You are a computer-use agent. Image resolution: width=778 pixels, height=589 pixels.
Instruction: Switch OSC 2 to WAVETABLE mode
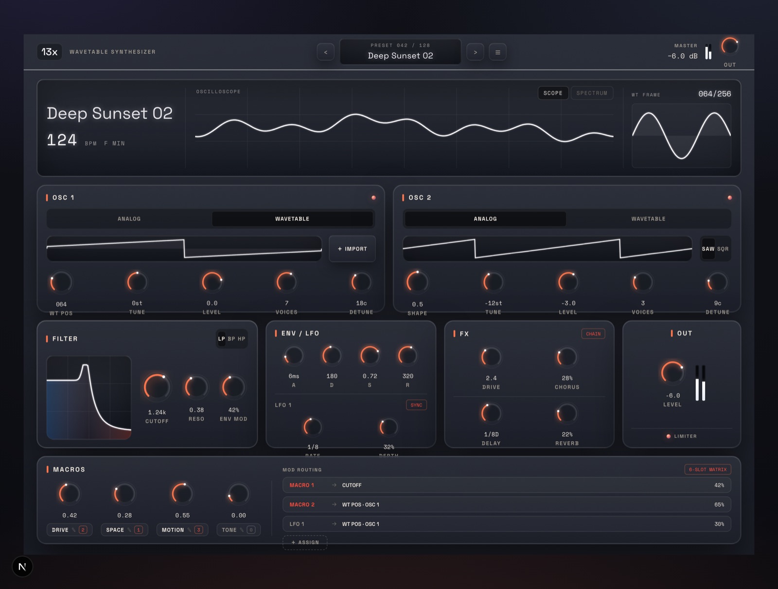click(648, 219)
